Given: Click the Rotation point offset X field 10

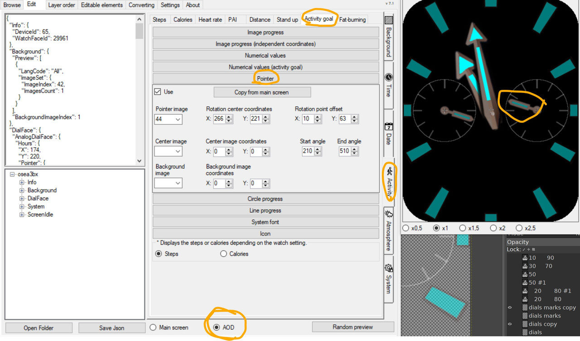Looking at the screenshot, I should pos(308,119).
